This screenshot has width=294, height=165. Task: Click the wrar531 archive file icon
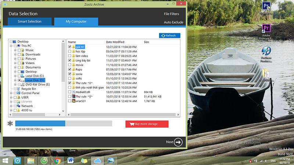point(73,101)
